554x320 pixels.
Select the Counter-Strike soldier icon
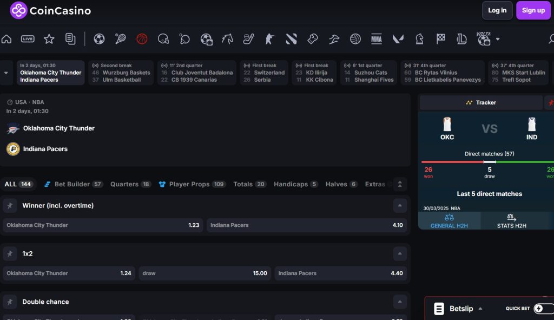coord(270,39)
